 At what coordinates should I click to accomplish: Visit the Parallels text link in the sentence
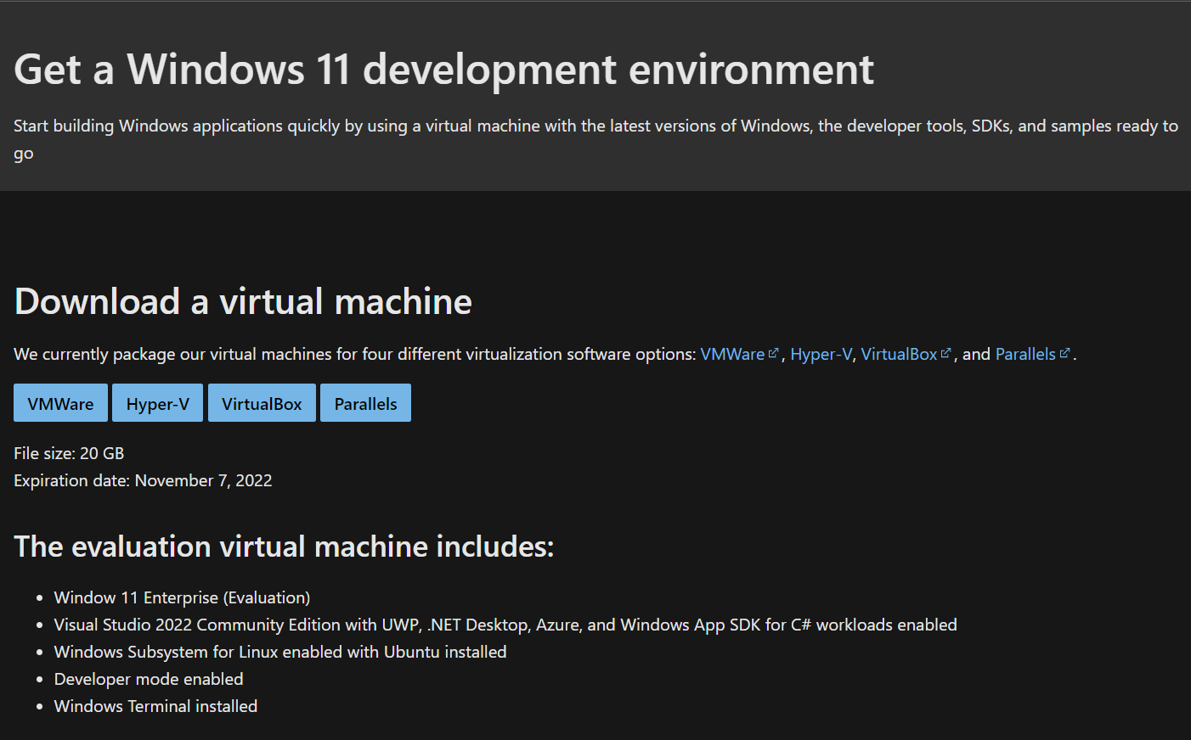coord(1025,354)
